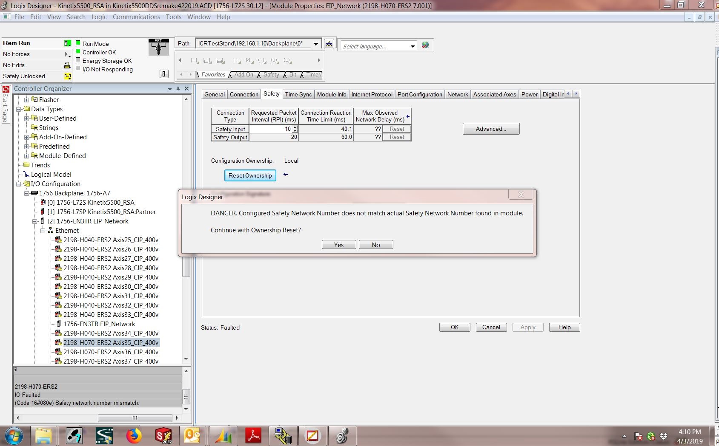The image size is (719, 446).
Task: Click the Energy Storage OK indicator
Action: point(78,60)
